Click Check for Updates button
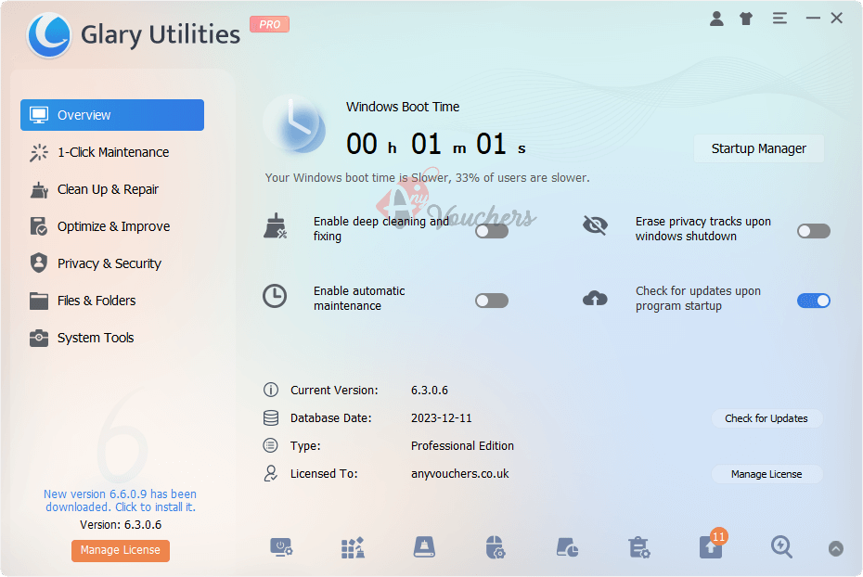Screen dimensions: 863x577 click(766, 418)
